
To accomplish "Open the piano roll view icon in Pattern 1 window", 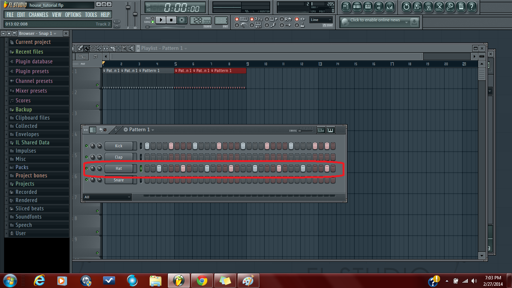I will coord(331,130).
